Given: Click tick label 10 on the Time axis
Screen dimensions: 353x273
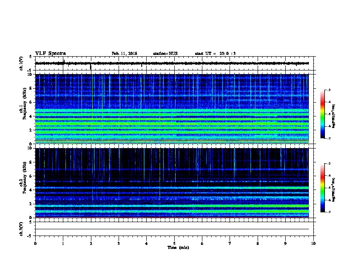Looking at the screenshot, I should click(x=313, y=243).
